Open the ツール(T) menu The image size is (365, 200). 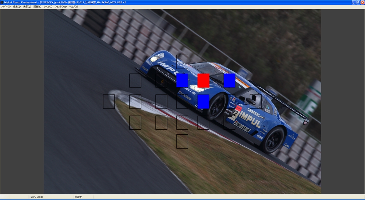48,7
